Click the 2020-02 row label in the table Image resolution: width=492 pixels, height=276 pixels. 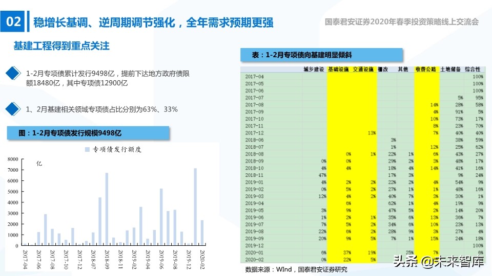pyautogui.click(x=255, y=260)
